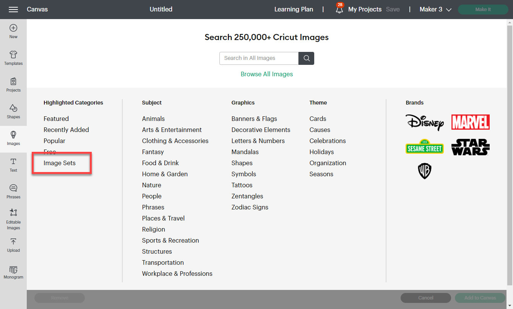Click the New project icon
This screenshot has width=513, height=309.
point(13,31)
